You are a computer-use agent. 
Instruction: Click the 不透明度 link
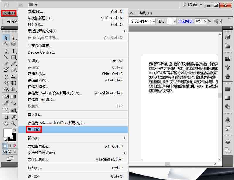tap(186, 21)
